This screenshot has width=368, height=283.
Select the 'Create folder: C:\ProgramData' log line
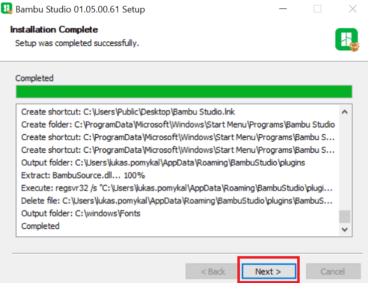coord(178,124)
